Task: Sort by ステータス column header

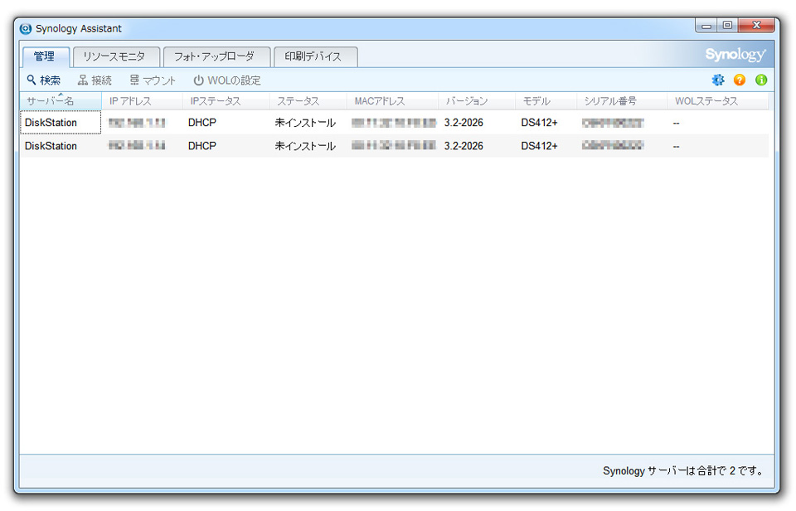Action: tap(308, 101)
